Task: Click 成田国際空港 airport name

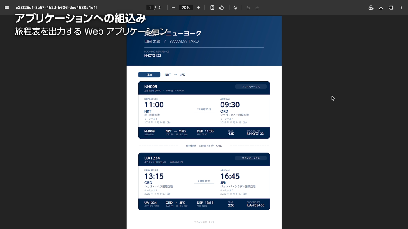Action: tap(152, 115)
